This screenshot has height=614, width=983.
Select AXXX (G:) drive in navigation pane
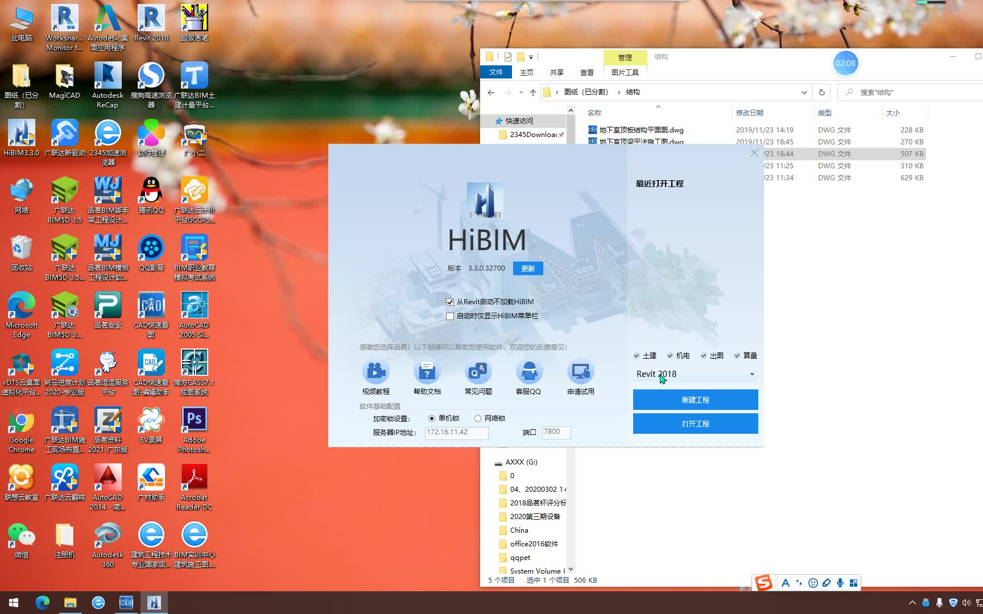click(x=521, y=462)
